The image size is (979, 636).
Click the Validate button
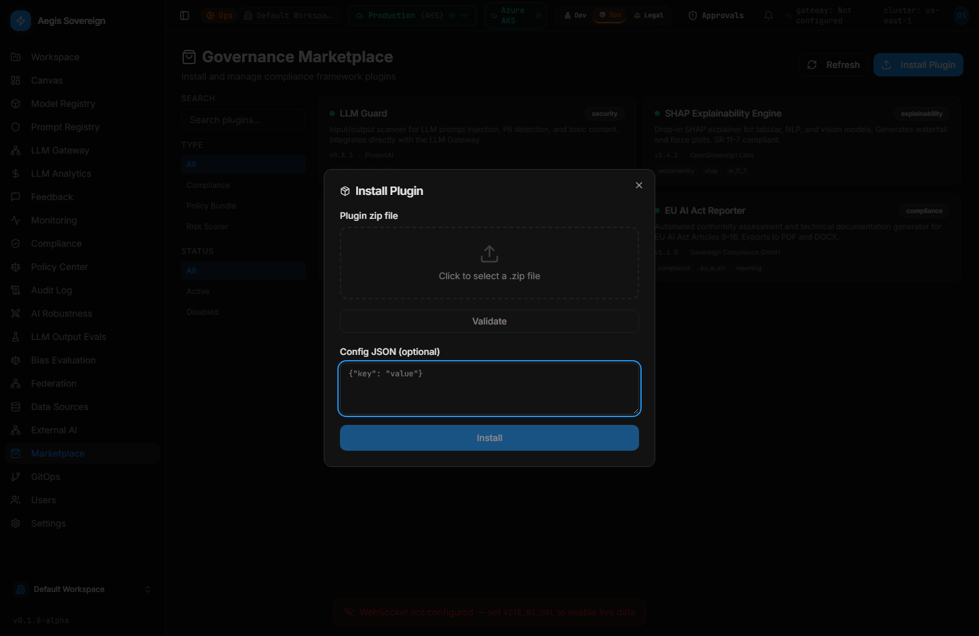(x=489, y=321)
